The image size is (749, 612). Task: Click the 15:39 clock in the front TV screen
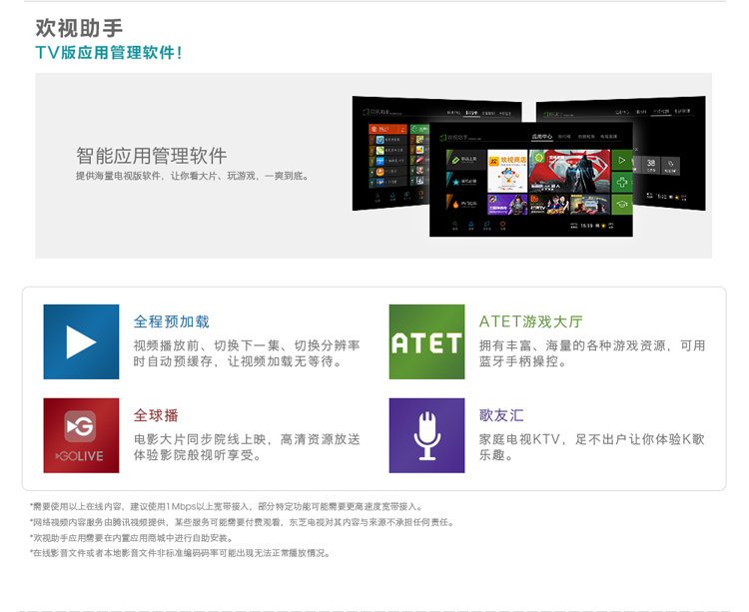coord(586,226)
